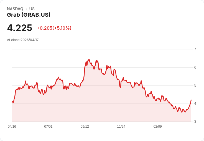Click the 4.225 current price
The width and height of the screenshot is (204, 141).
20,28
